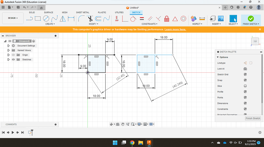
Task: Expand the Sketches folder in browser
Action: tap(8, 60)
